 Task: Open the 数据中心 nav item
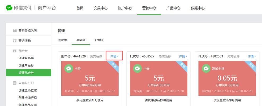[x=198, y=8]
